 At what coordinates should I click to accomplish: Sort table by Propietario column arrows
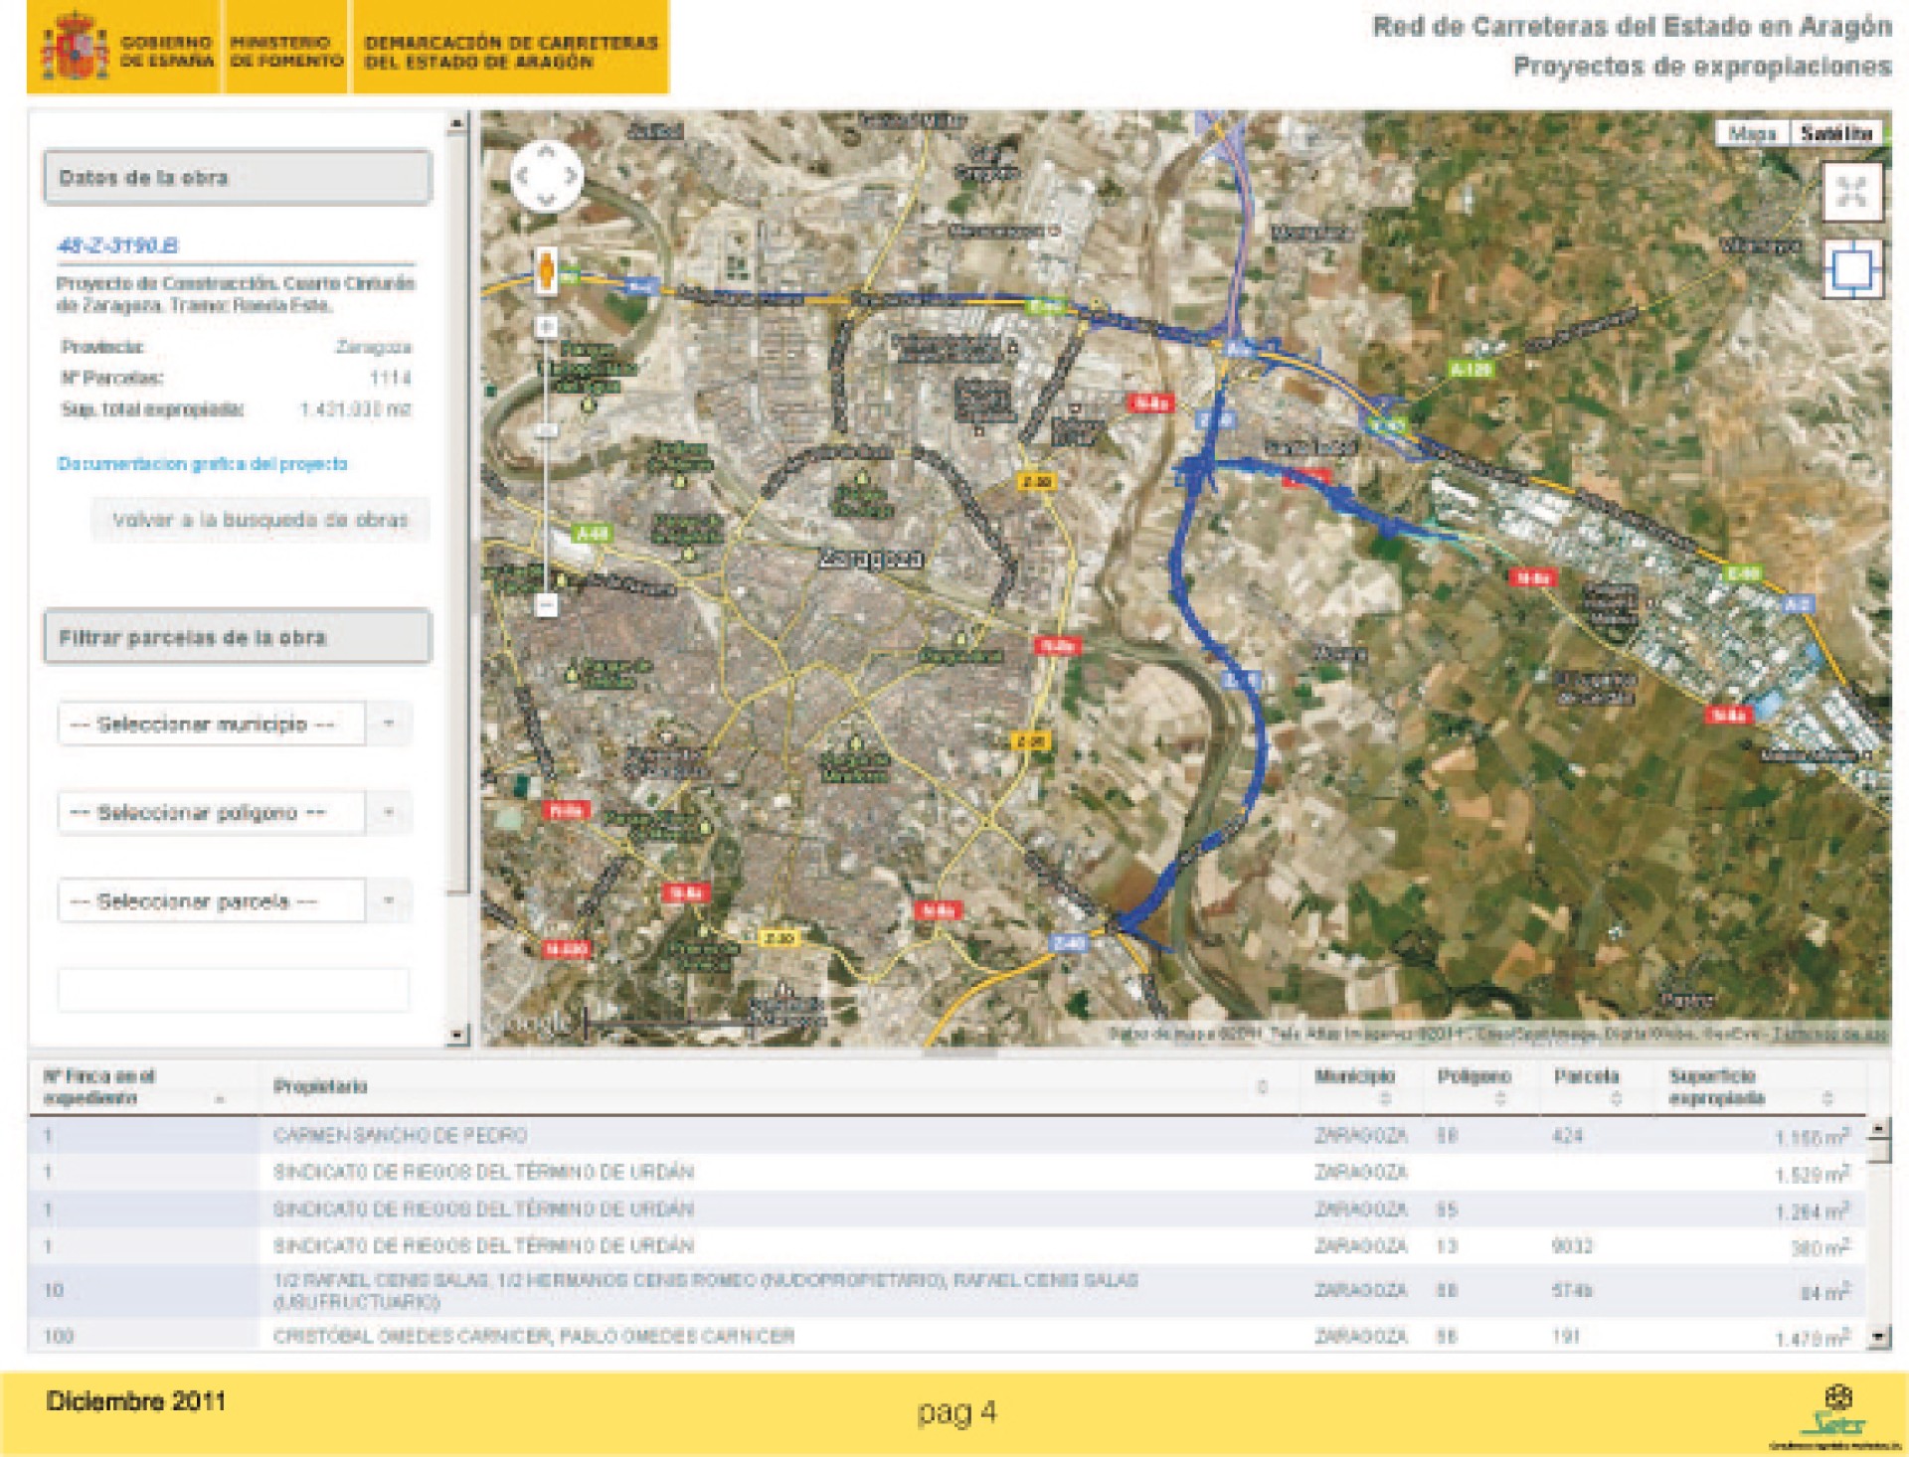pyautogui.click(x=1263, y=1086)
